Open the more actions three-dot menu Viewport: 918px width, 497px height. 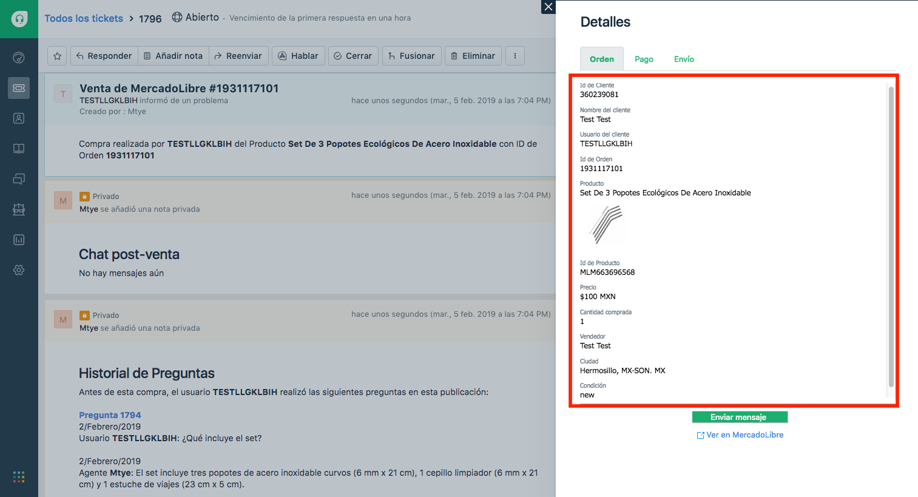(x=515, y=56)
